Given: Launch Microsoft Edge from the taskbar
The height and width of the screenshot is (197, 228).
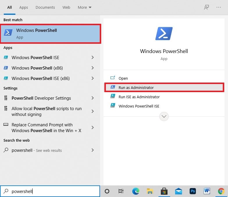Looking at the screenshot, I should [x=136, y=191].
